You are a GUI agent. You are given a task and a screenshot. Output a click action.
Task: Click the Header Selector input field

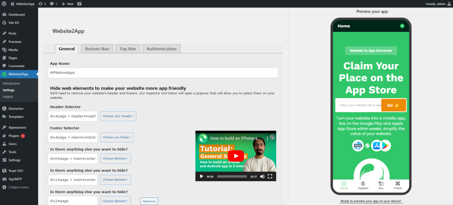point(73,116)
